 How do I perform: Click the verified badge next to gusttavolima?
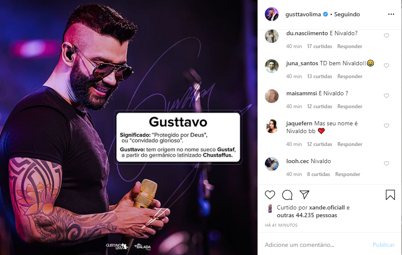pyautogui.click(x=325, y=14)
